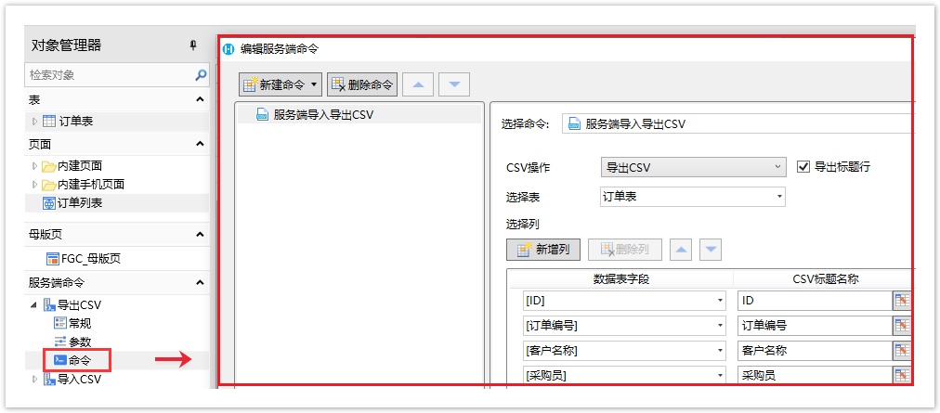Click the 新建命令 button
Image resolution: width=940 pixels, height=413 pixels.
(x=280, y=84)
